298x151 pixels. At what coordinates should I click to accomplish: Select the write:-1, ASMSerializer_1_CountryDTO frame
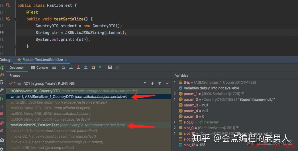coord(89,97)
